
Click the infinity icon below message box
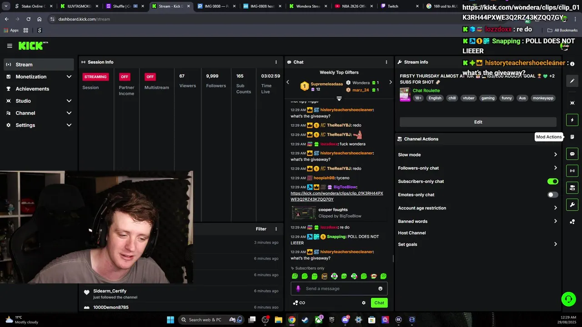302,303
